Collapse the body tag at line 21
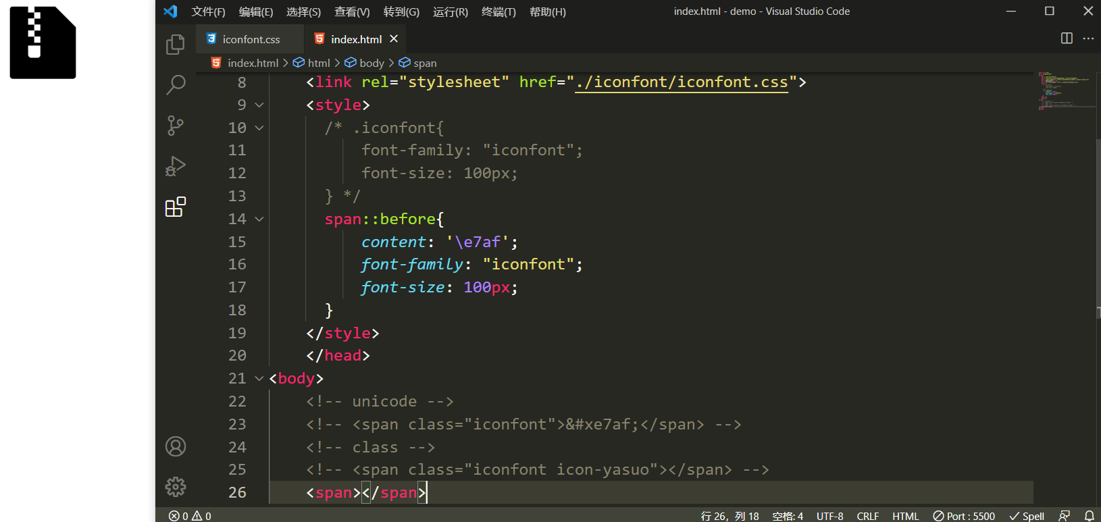This screenshot has height=522, width=1101. (259, 379)
